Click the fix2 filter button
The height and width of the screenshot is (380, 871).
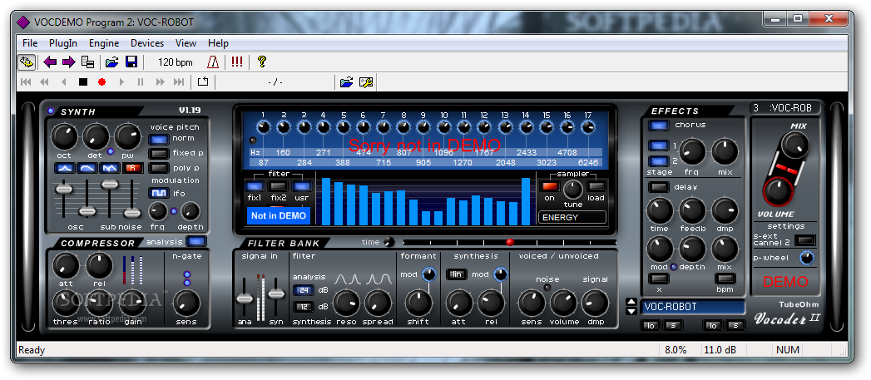click(x=279, y=186)
